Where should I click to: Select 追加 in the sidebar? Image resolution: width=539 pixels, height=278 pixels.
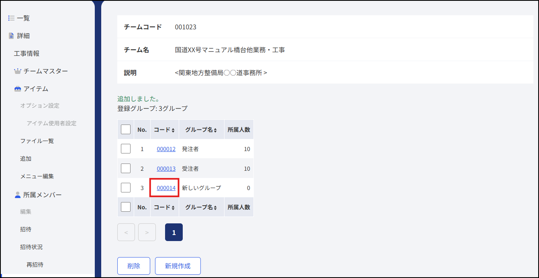click(x=26, y=159)
